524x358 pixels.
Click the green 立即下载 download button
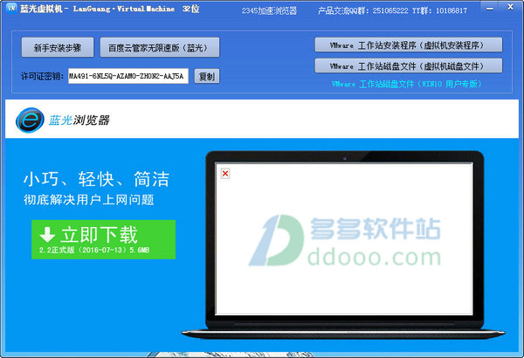click(x=103, y=239)
